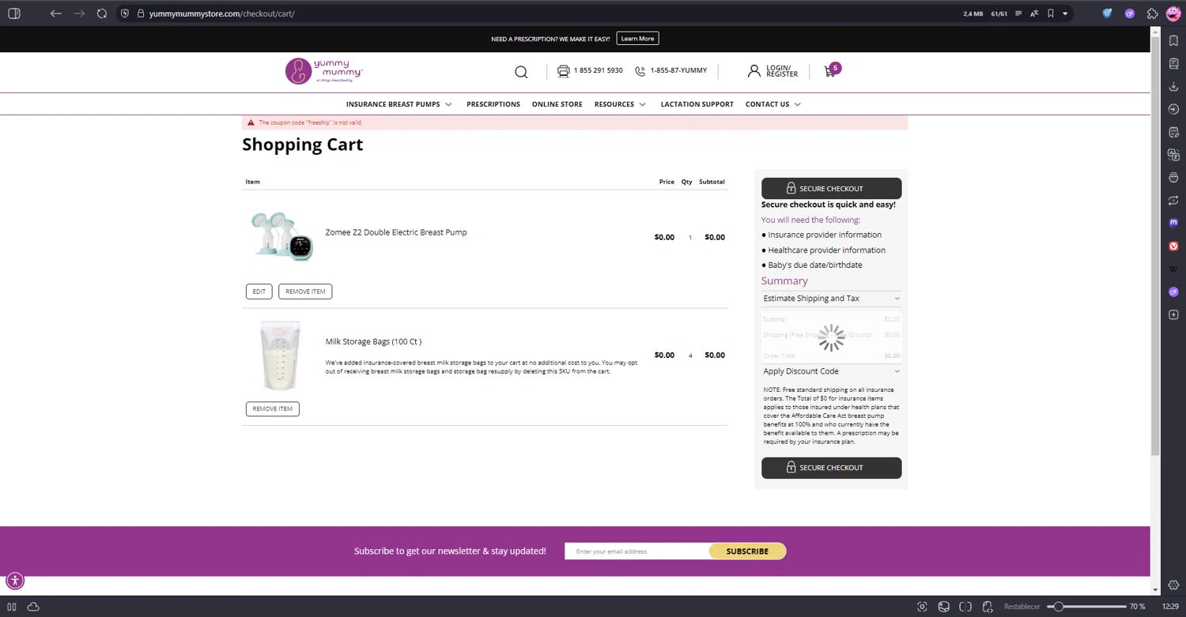Open the sessions panel looped-arrows icon

pos(1173,201)
